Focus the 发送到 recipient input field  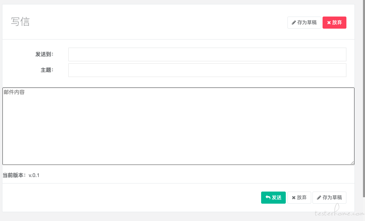click(207, 54)
